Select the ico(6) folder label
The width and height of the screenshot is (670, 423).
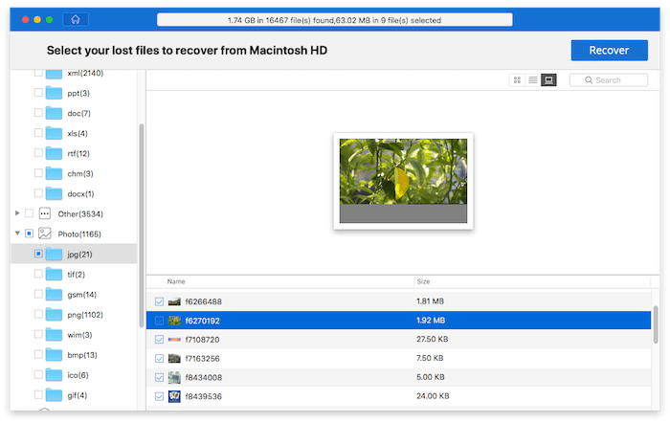78,375
